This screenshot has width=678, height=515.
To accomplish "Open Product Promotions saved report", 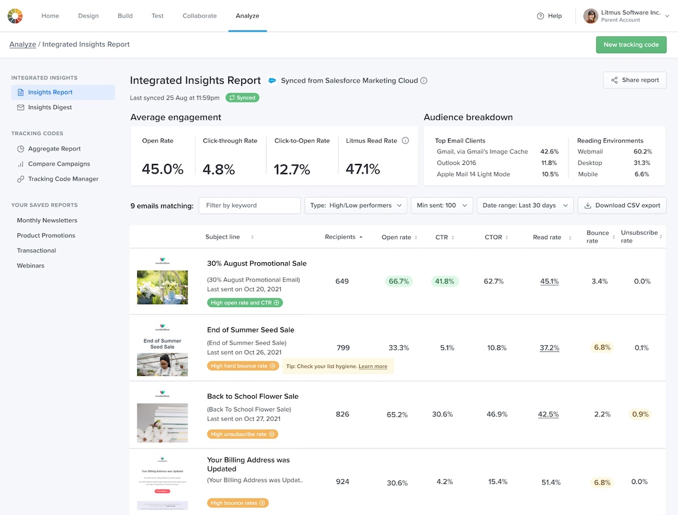I will coord(46,236).
